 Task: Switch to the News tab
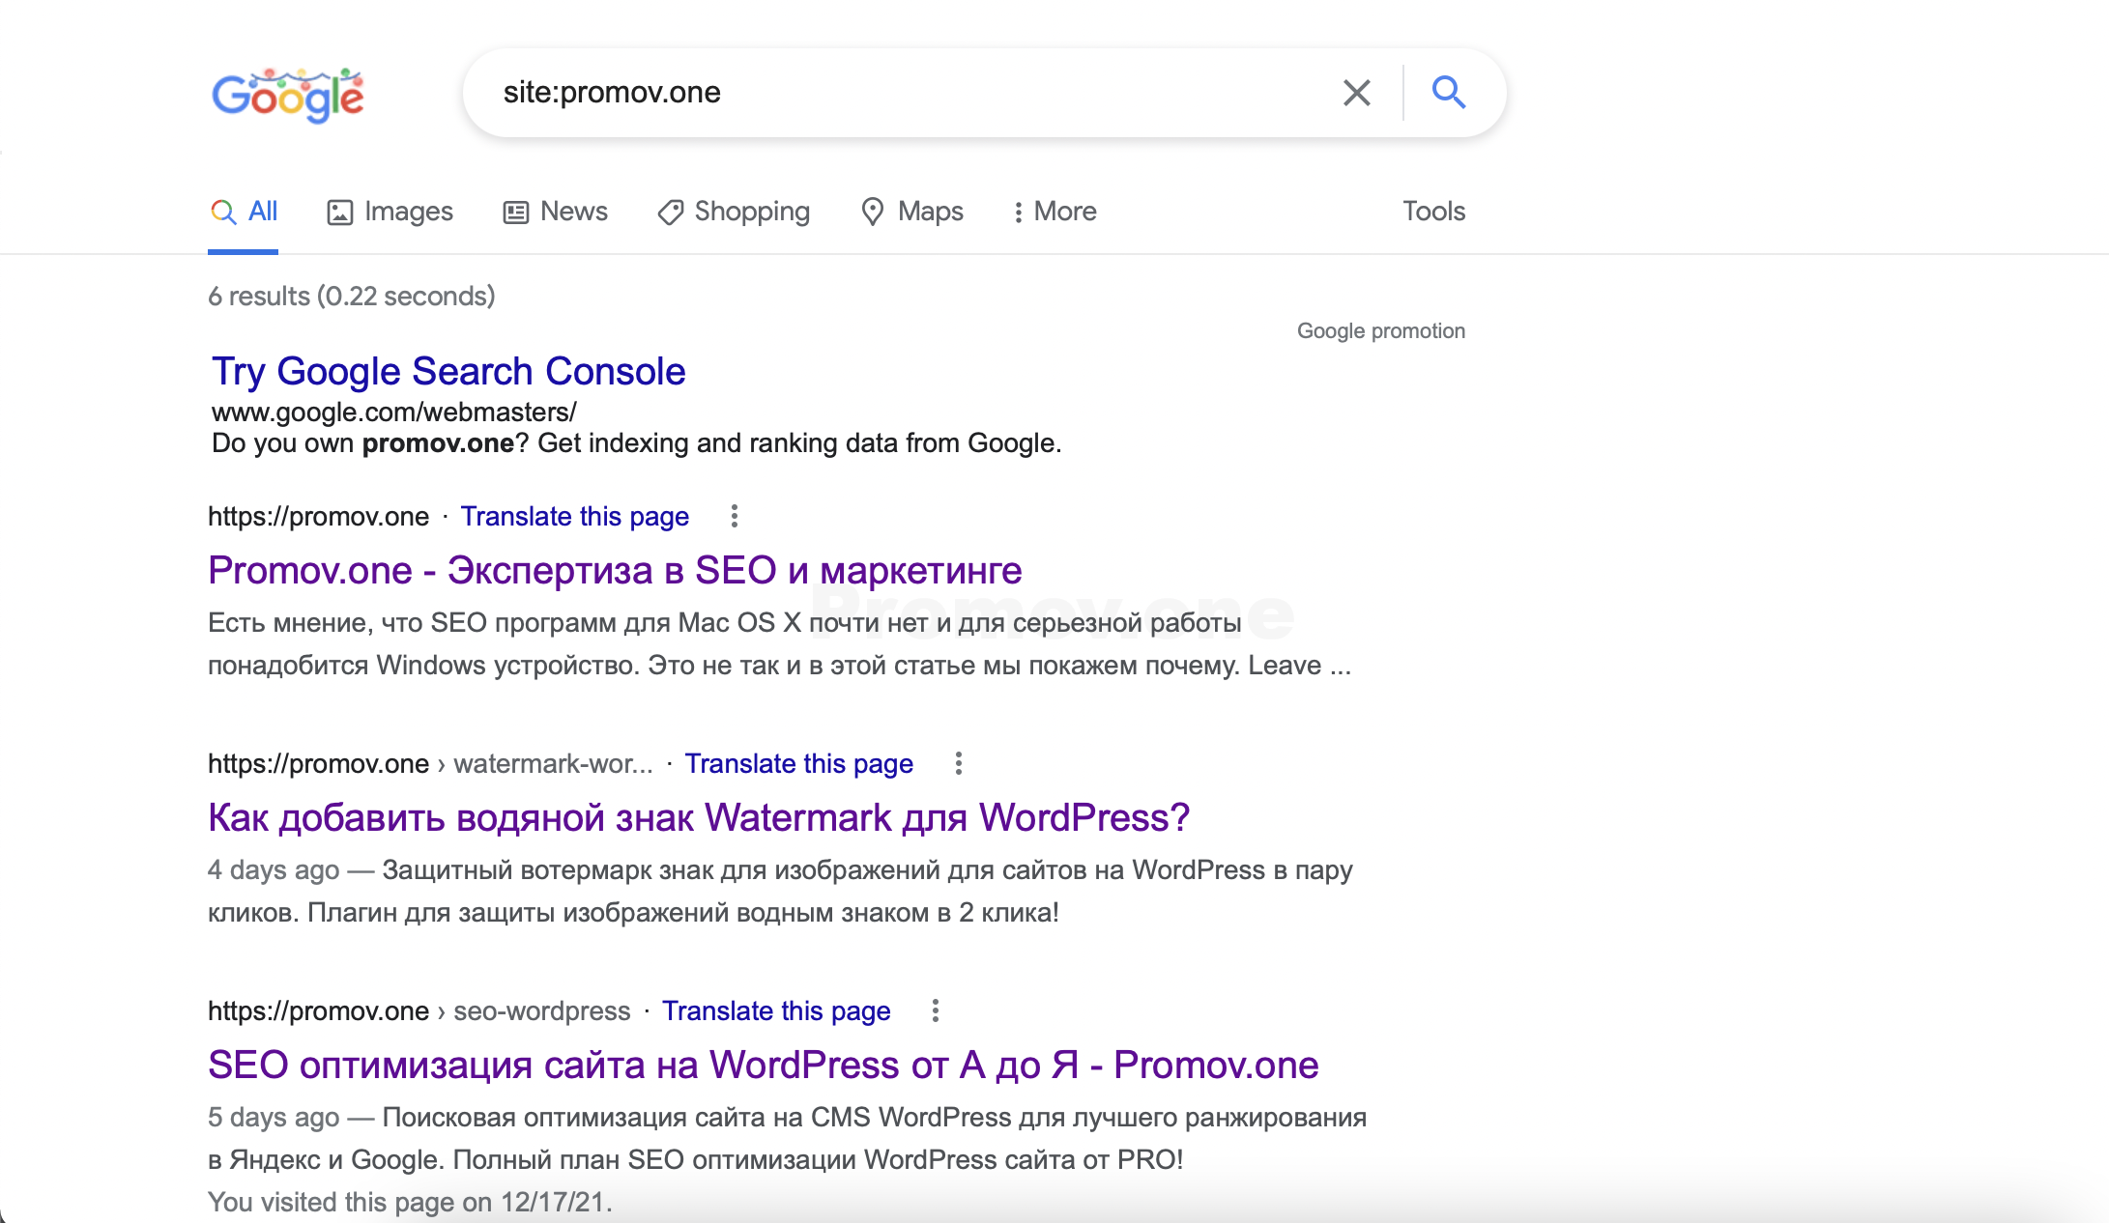click(x=556, y=212)
